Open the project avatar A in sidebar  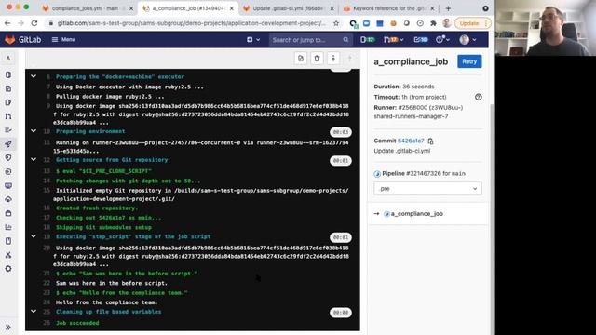[8, 58]
